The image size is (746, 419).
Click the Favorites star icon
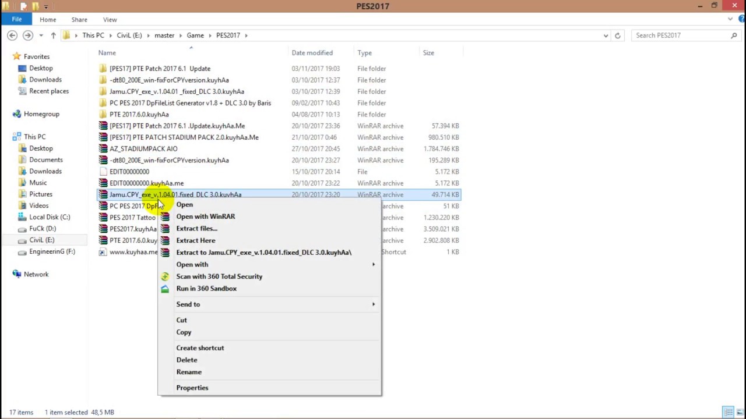tap(16, 56)
